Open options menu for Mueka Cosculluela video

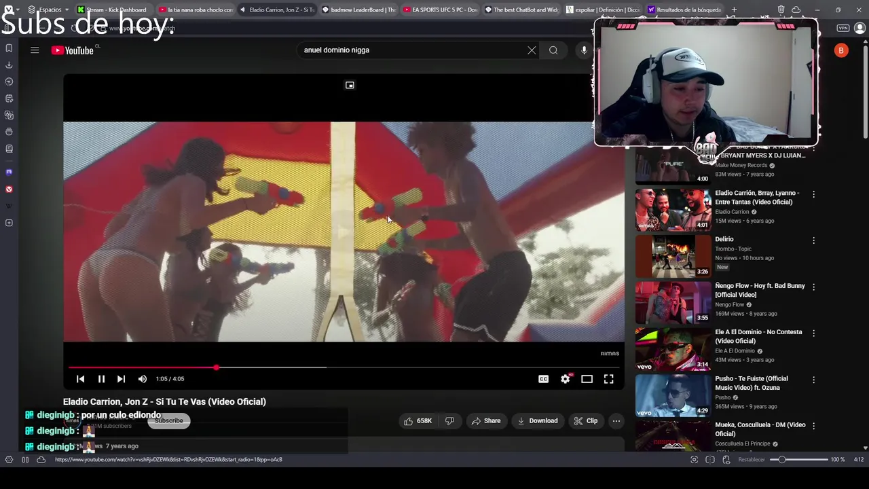[x=813, y=427]
